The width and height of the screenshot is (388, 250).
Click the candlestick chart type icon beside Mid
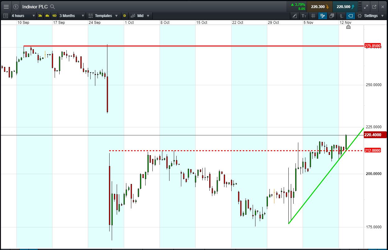133,15
